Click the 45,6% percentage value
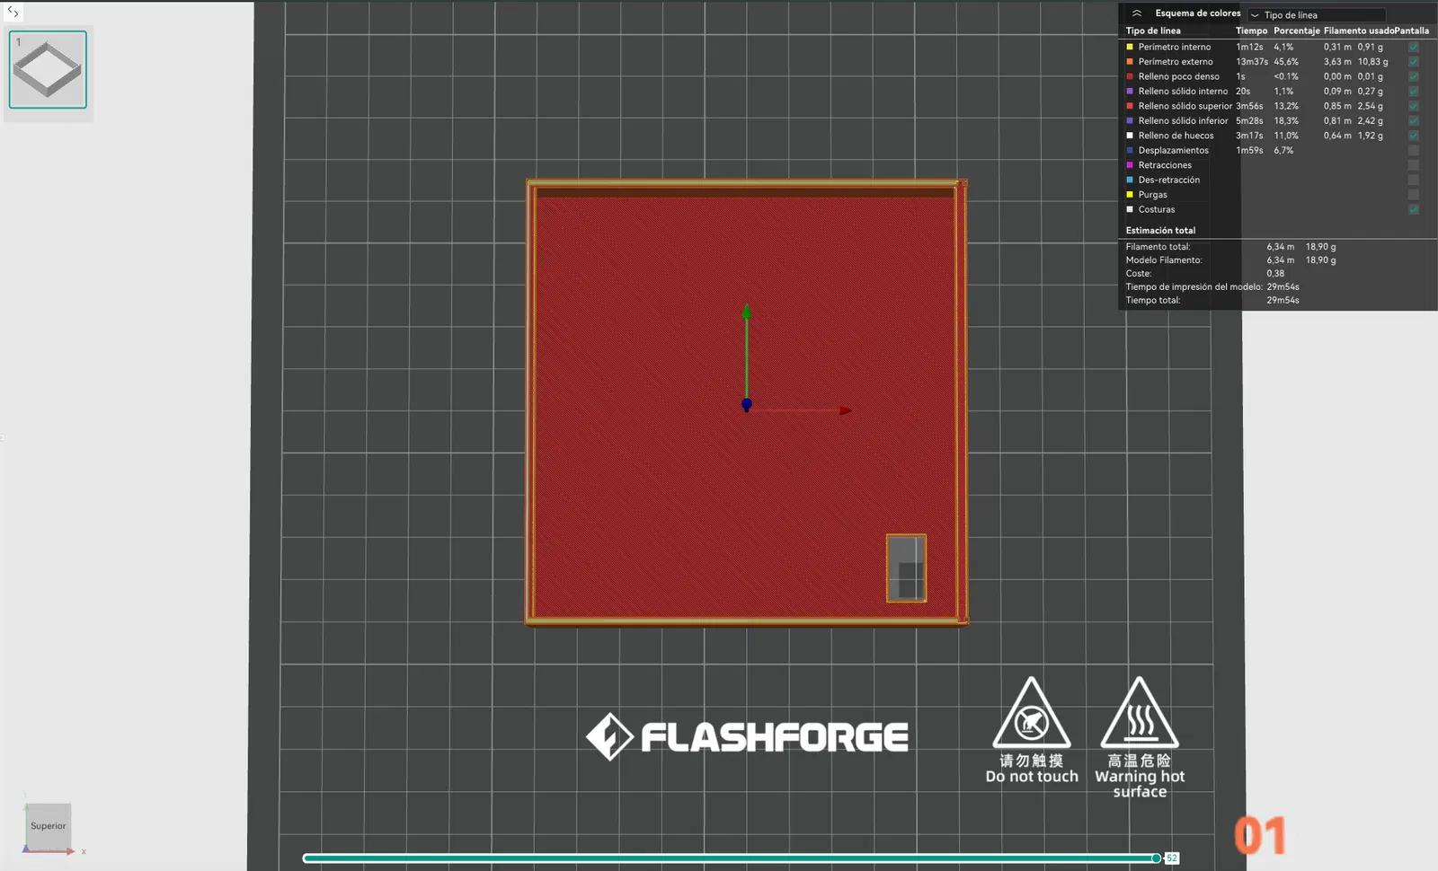The image size is (1438, 871). coord(1286,62)
